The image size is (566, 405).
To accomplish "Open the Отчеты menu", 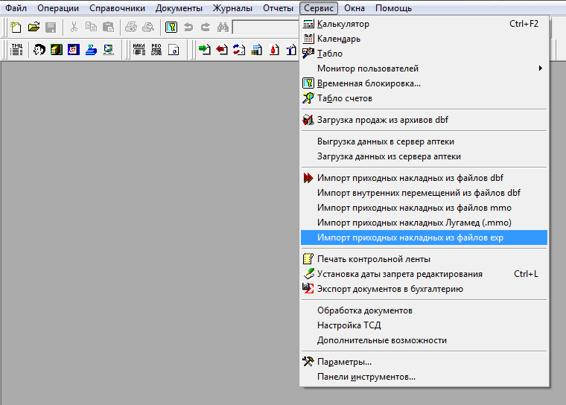I will pyautogui.click(x=278, y=8).
